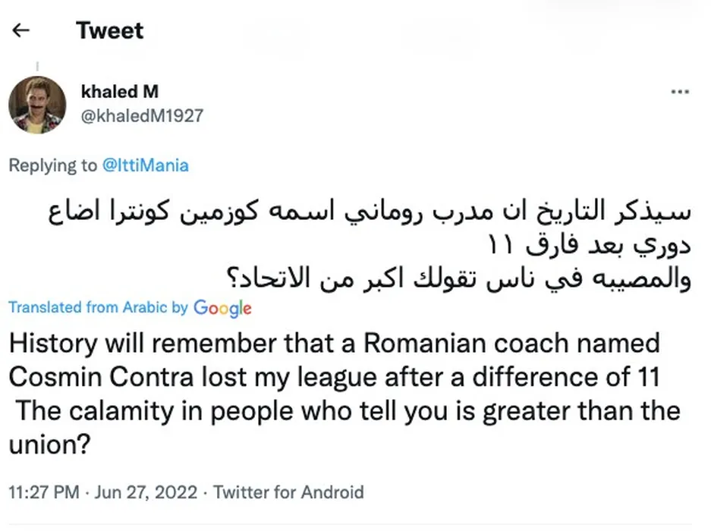
Task: Click the Google logo
Action: click(222, 307)
